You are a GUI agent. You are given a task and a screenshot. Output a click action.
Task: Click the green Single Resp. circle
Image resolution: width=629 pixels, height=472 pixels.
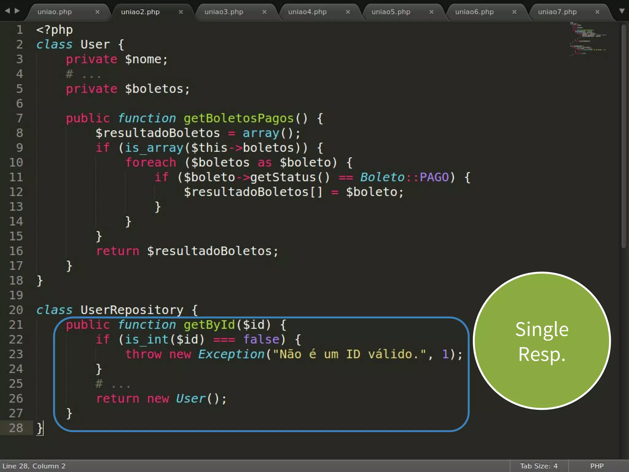tap(542, 341)
